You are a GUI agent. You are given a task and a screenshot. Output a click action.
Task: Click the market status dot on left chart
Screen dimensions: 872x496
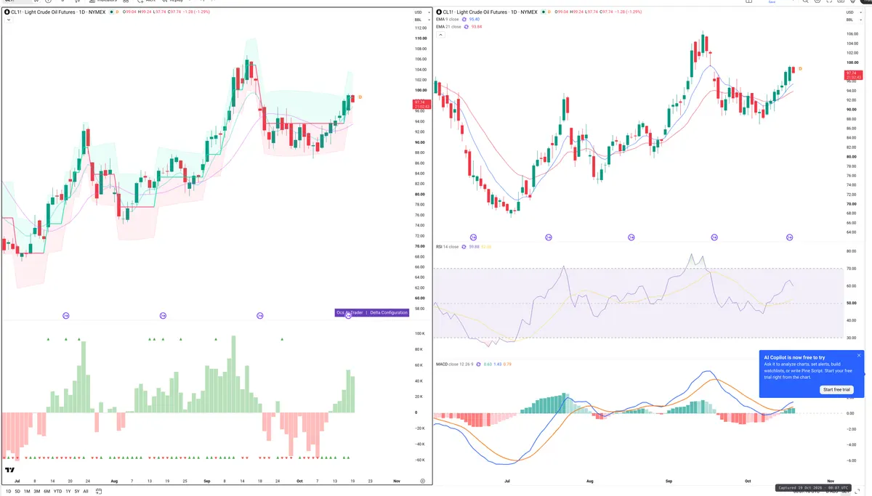point(111,12)
